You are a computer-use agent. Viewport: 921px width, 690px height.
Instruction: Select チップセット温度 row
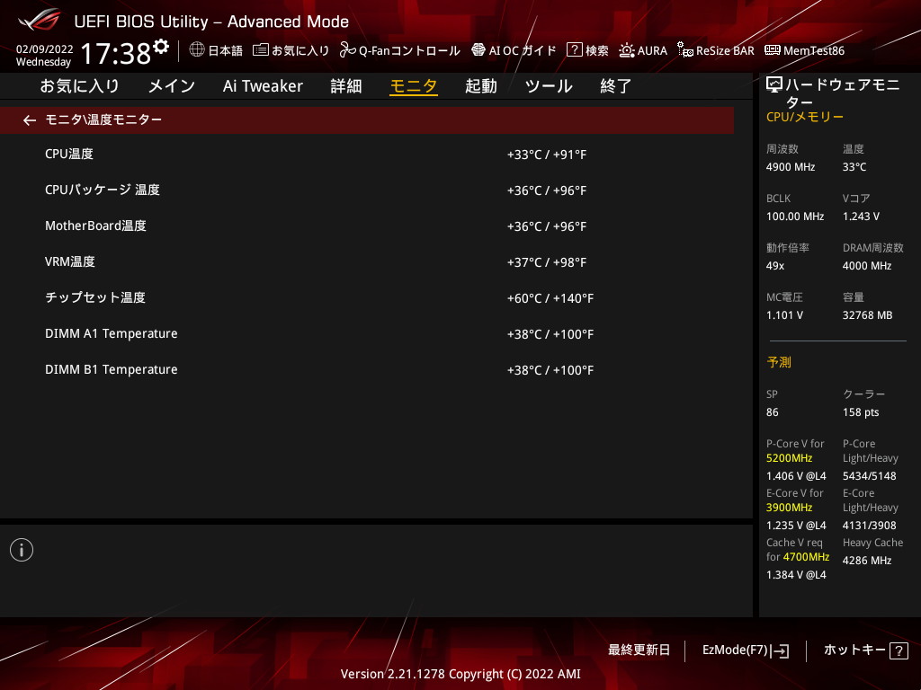[367, 298]
